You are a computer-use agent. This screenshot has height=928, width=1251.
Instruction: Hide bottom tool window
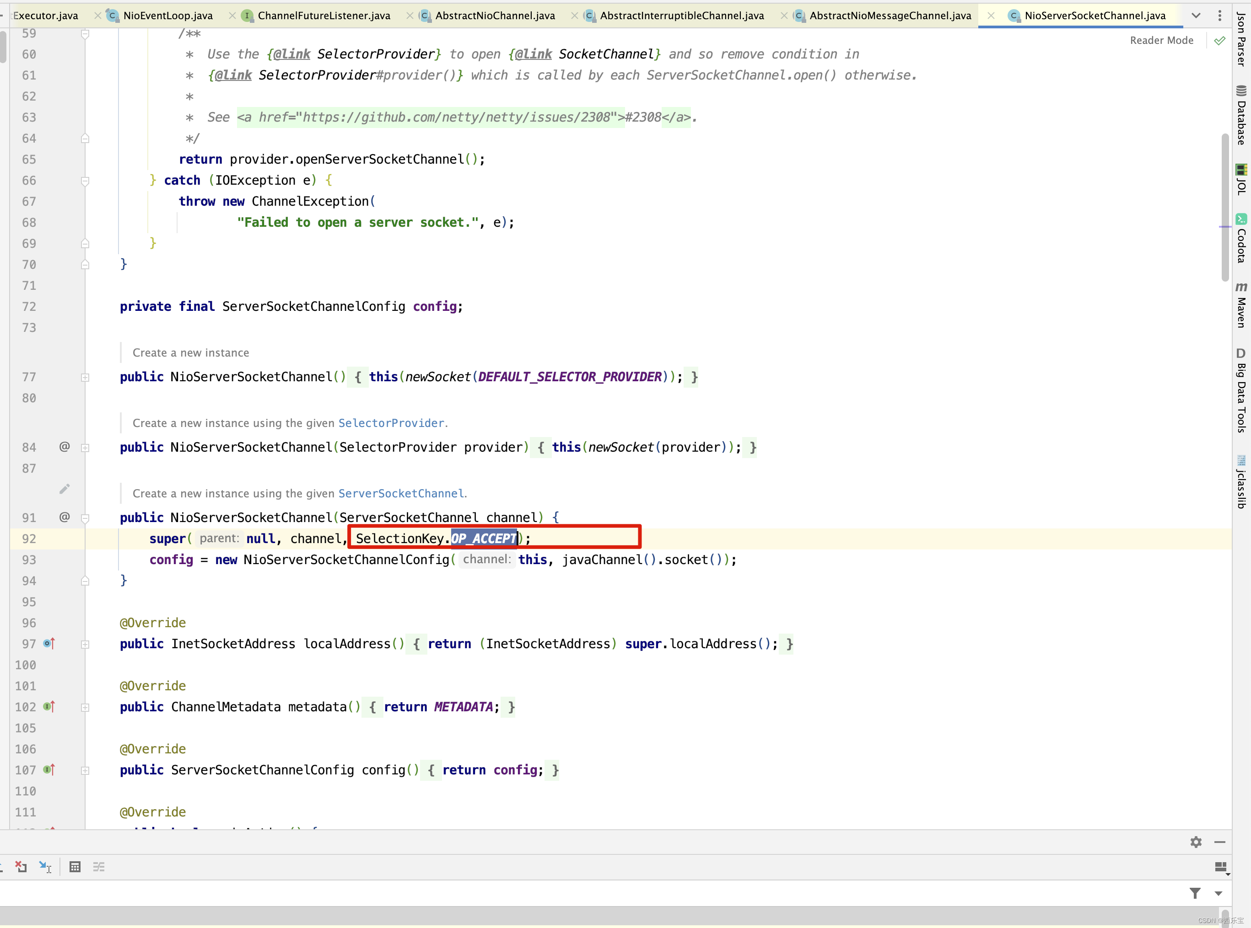click(1219, 842)
